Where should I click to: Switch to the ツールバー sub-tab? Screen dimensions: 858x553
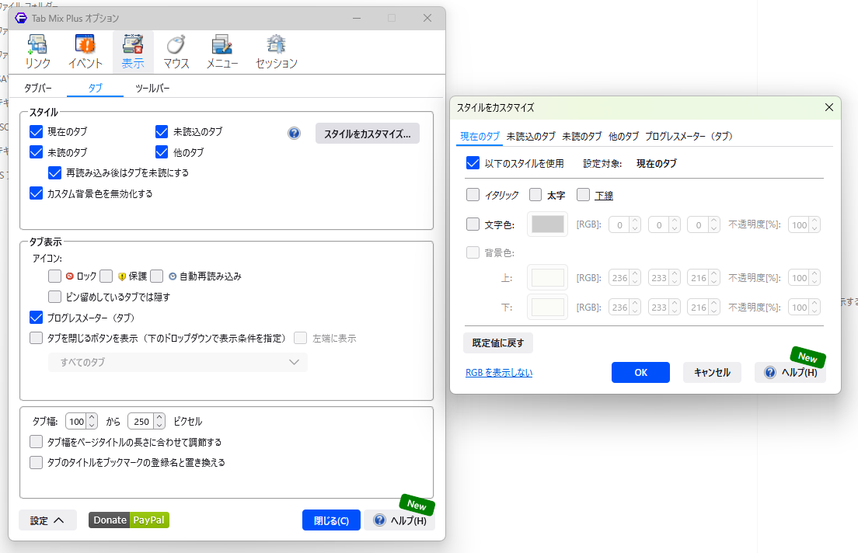click(152, 88)
